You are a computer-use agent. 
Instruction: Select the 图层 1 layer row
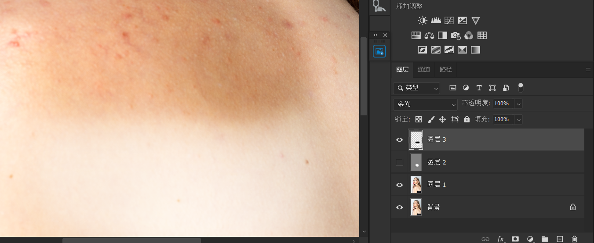[x=488, y=185]
